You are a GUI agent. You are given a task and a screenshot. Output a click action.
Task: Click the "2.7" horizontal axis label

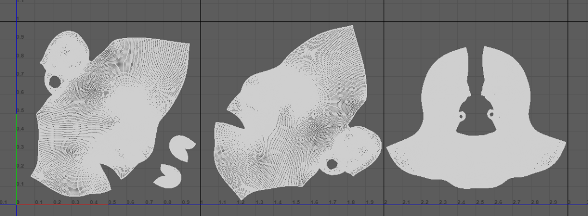[516, 202]
